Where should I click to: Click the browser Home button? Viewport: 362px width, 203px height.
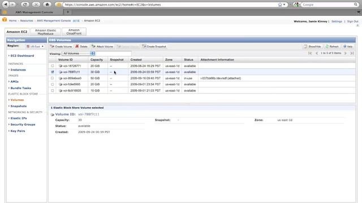[x=48, y=5]
